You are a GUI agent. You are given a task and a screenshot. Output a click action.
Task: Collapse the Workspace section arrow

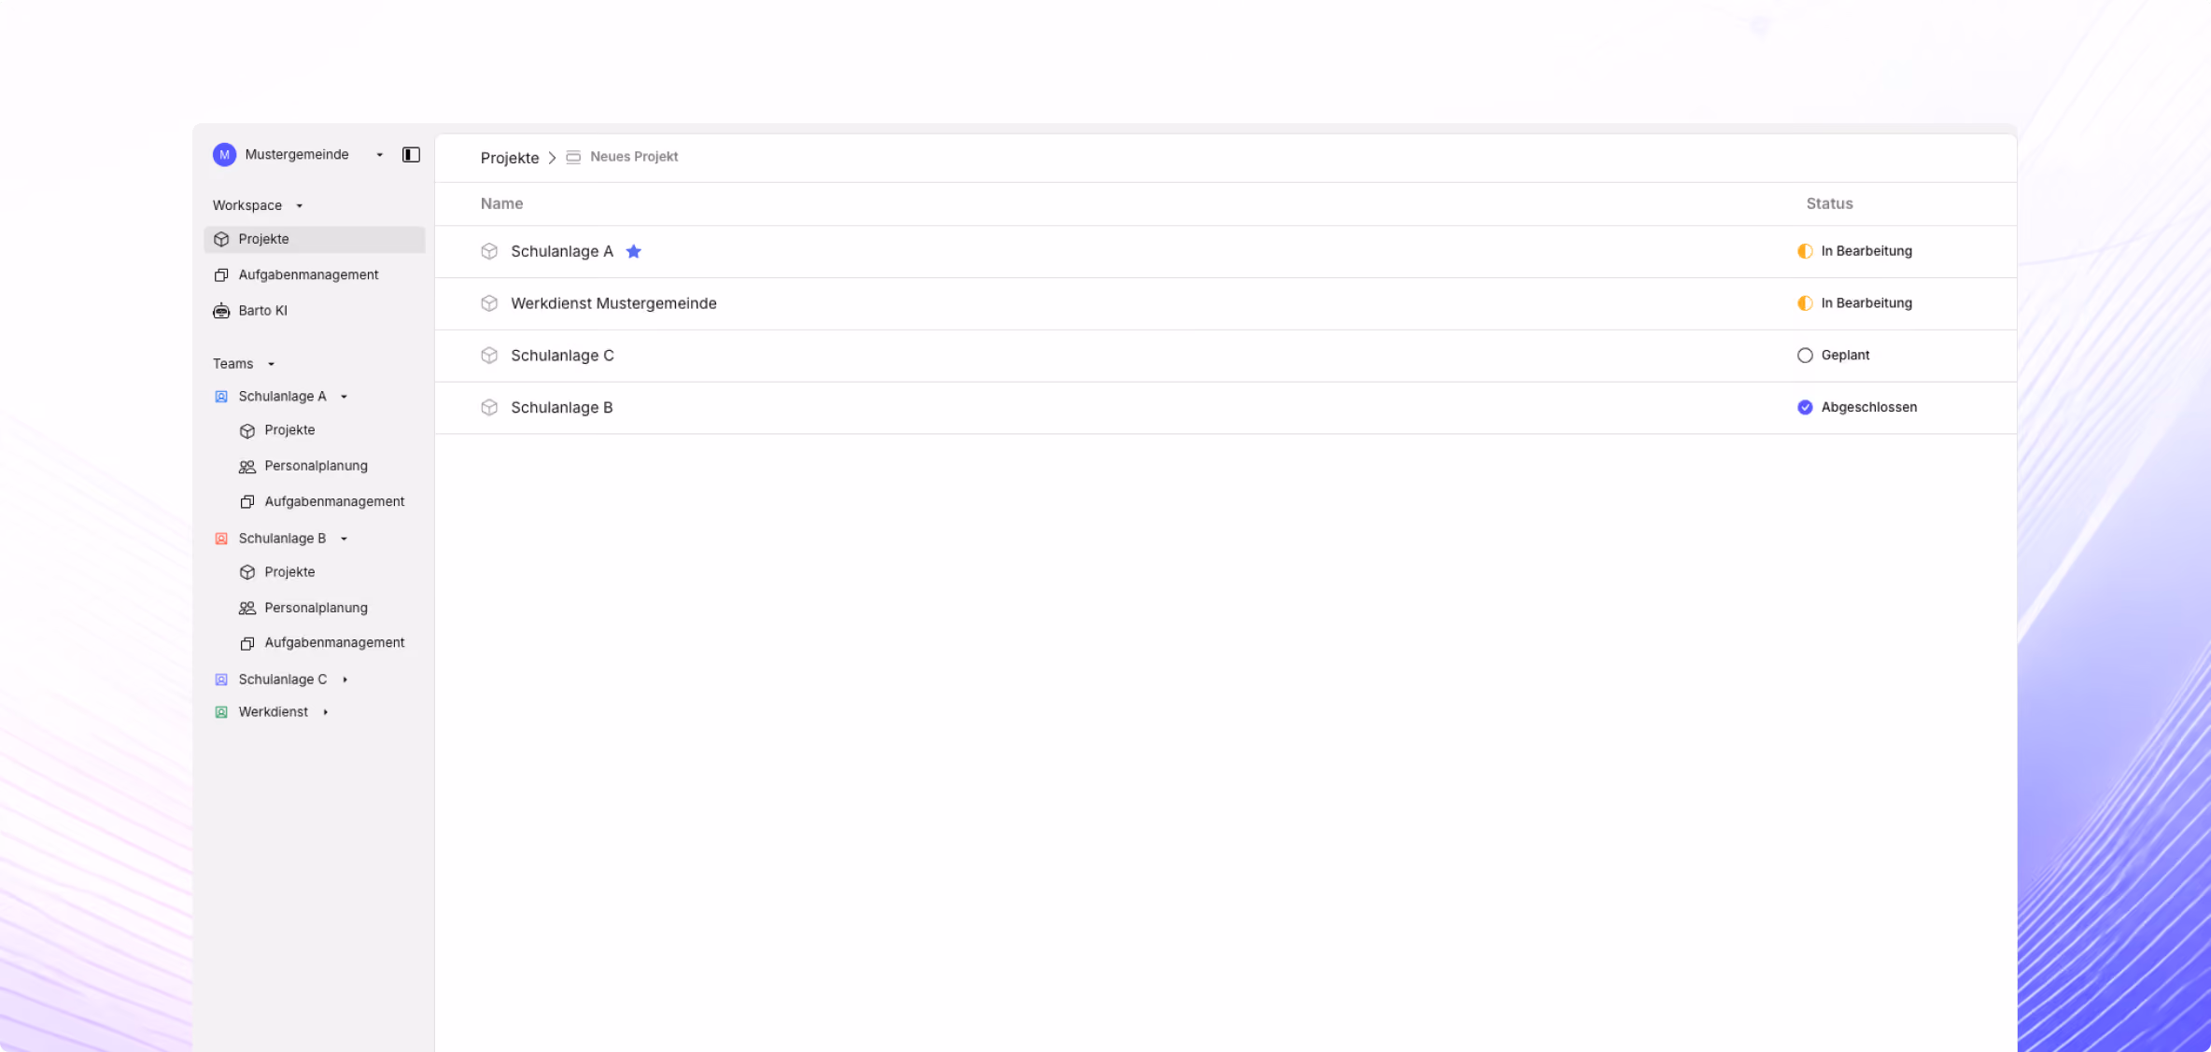tap(300, 206)
